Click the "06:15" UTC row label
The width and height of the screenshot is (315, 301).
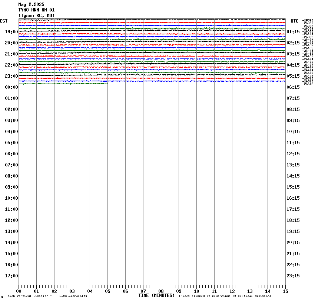click(x=293, y=87)
